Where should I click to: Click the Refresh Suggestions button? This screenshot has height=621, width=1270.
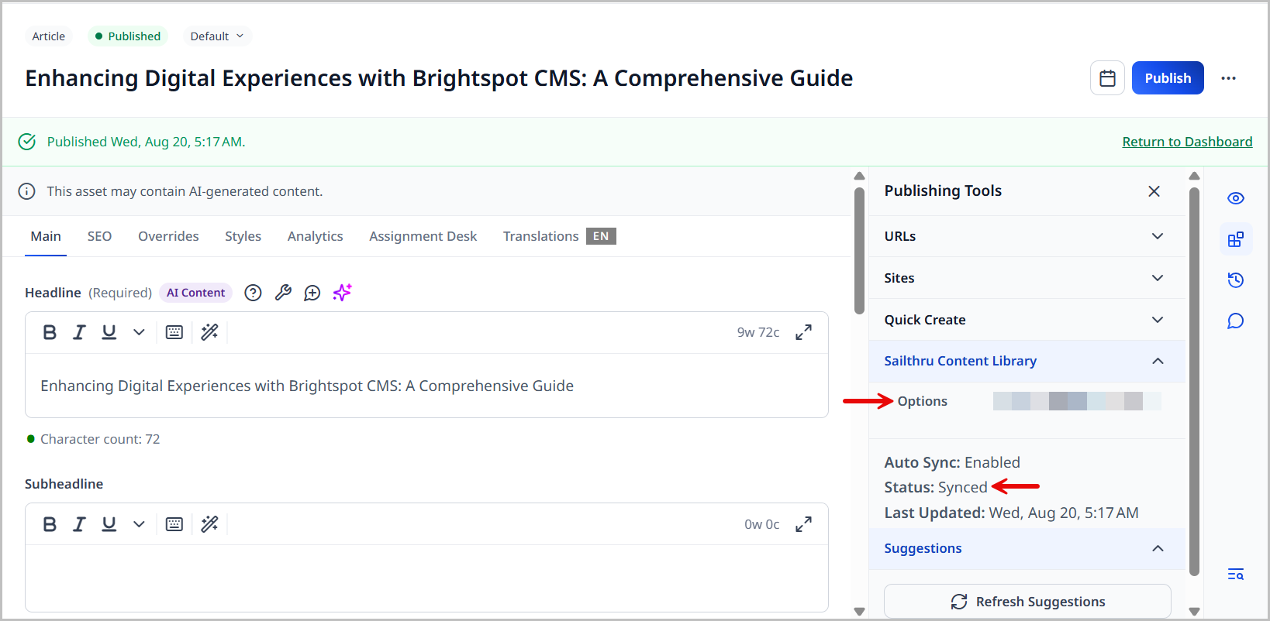click(1027, 602)
